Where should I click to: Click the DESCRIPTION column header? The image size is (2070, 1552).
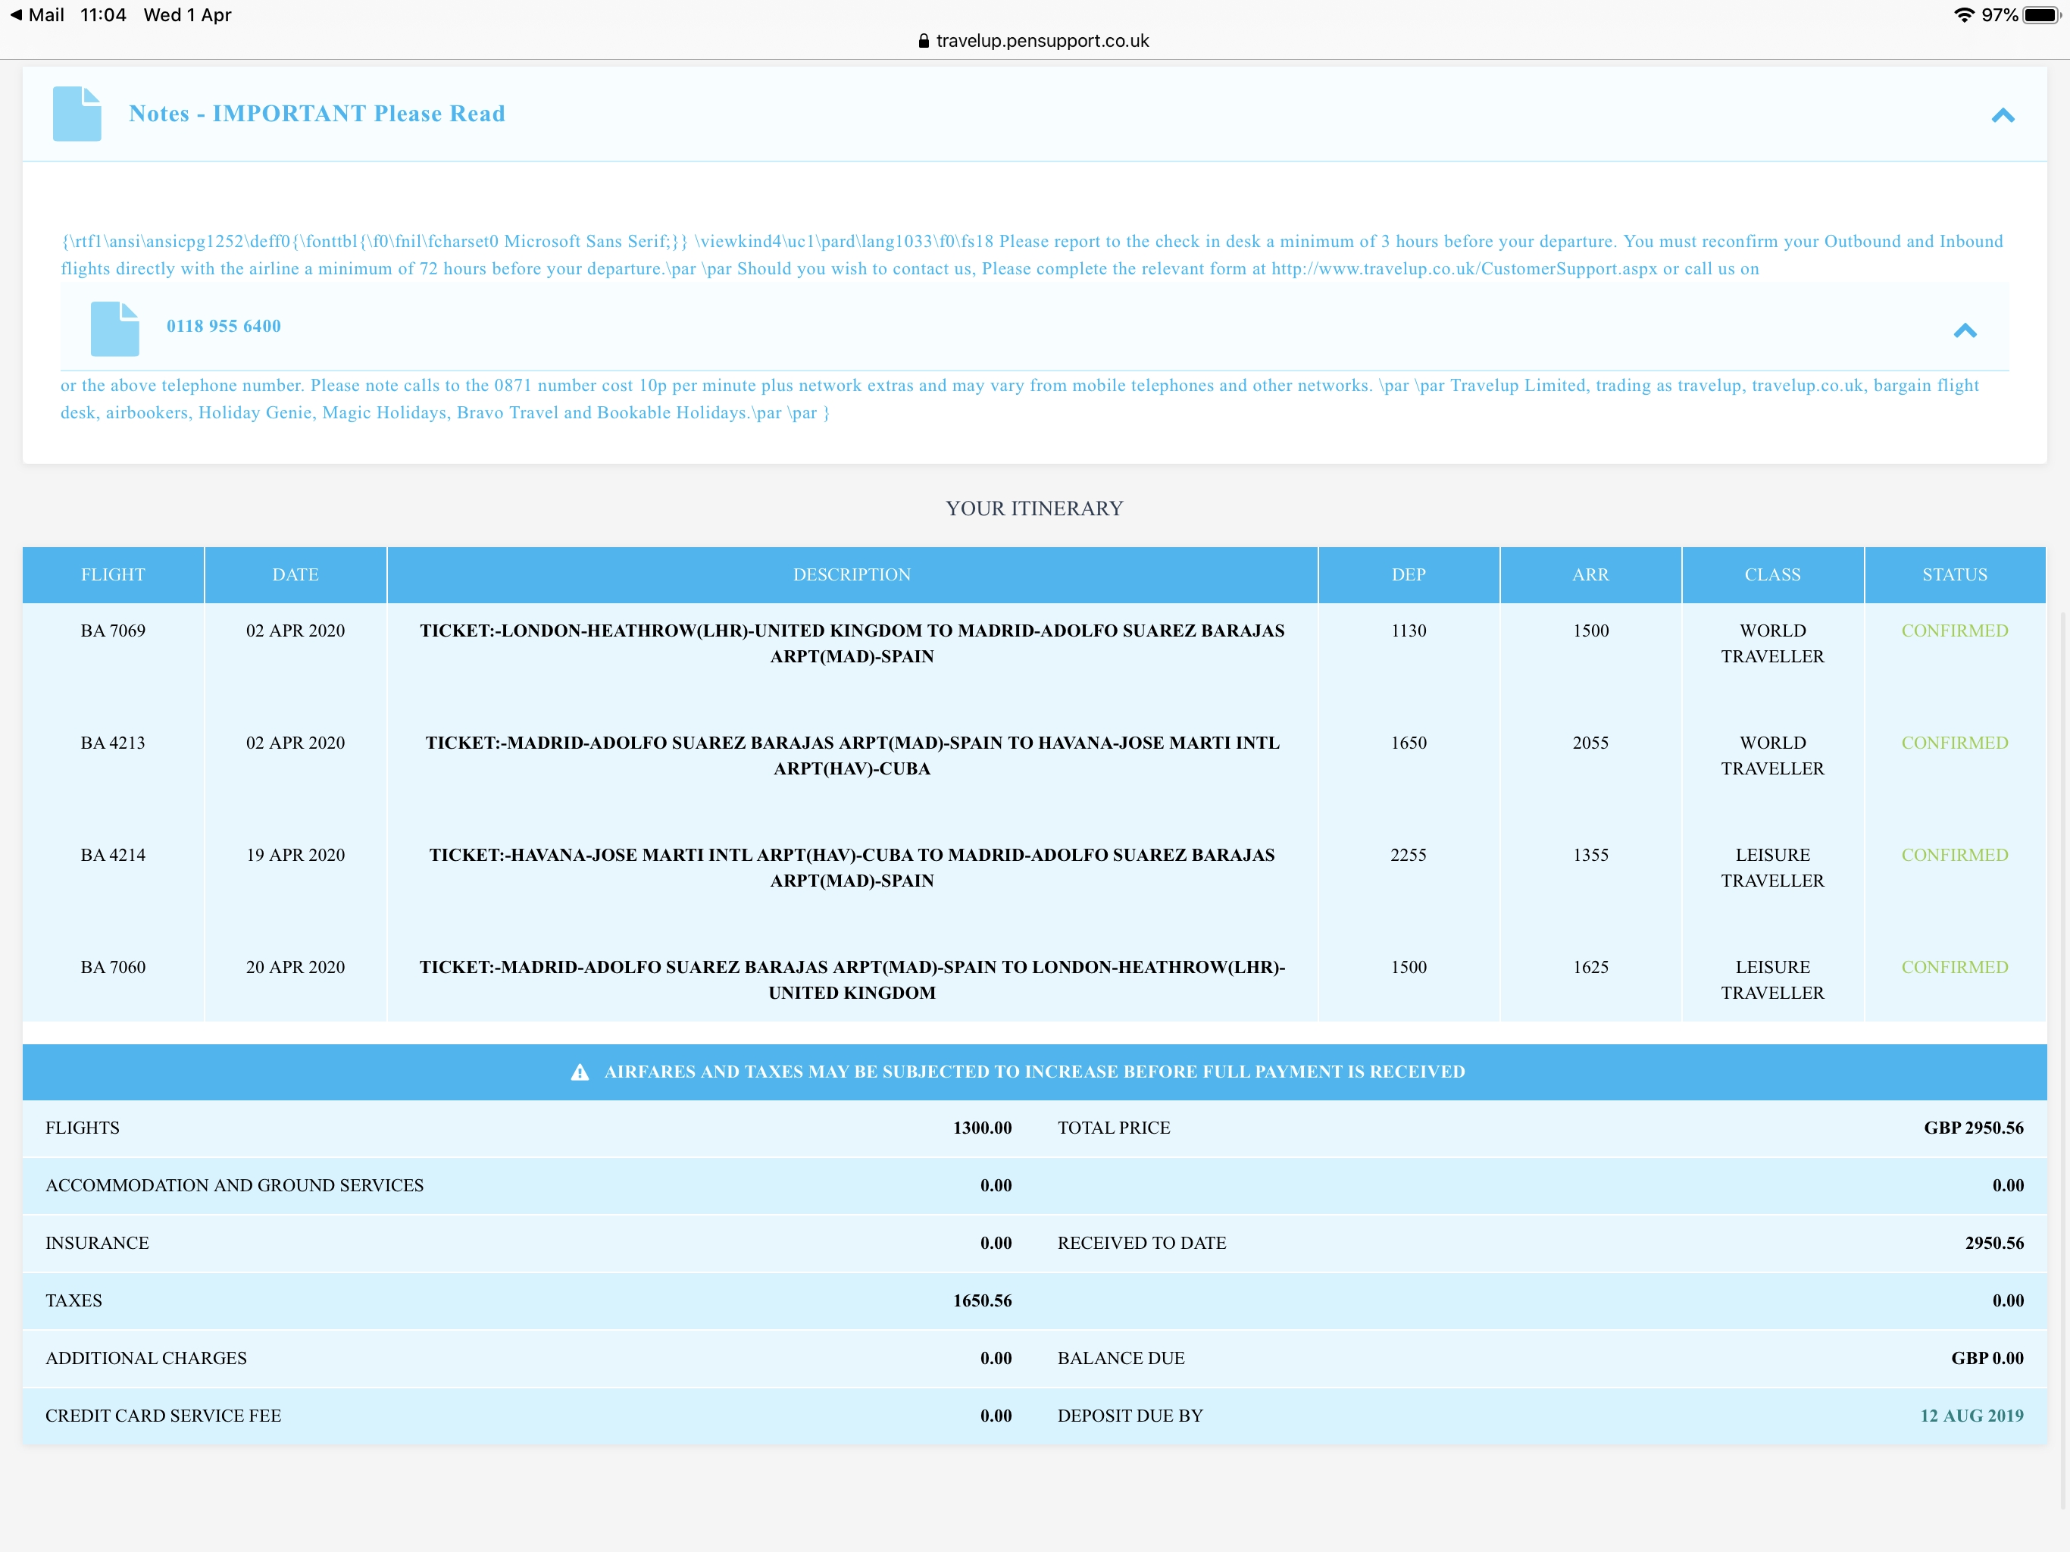tap(852, 574)
